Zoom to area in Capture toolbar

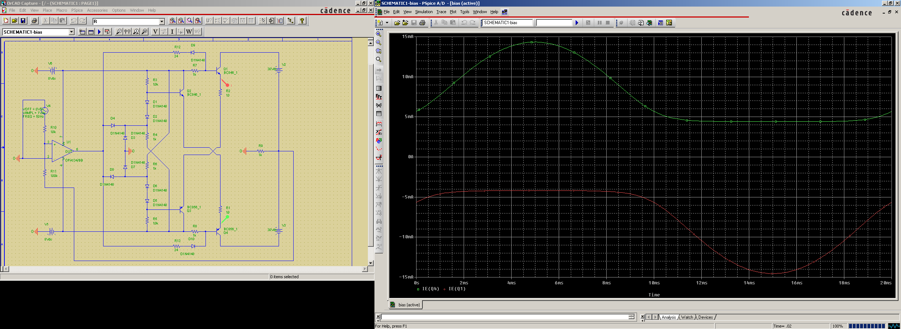click(x=189, y=21)
